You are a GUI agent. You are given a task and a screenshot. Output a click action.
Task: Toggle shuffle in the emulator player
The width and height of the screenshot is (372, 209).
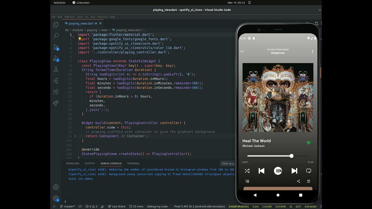coord(247,171)
